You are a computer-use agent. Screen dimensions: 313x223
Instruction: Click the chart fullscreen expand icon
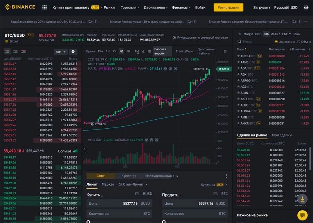pyautogui.click(x=225, y=51)
